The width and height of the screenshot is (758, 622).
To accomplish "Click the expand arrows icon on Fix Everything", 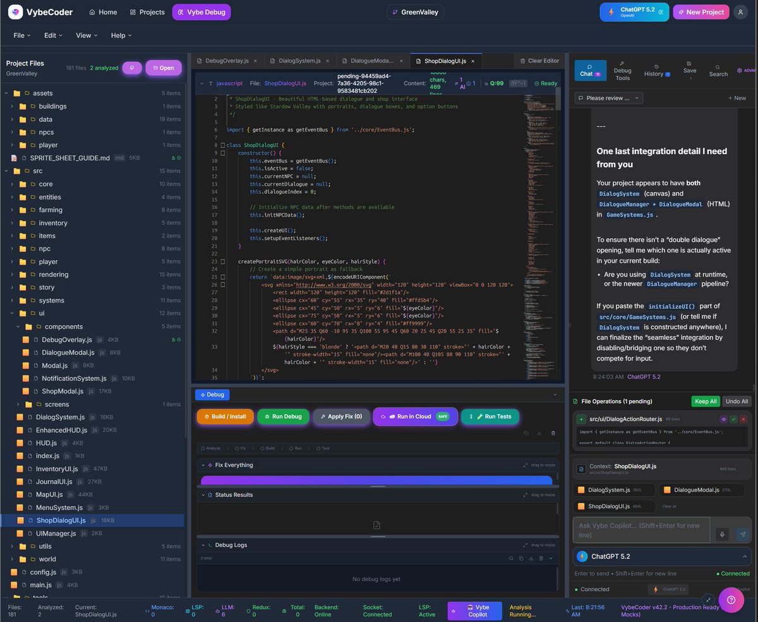I will tap(525, 465).
